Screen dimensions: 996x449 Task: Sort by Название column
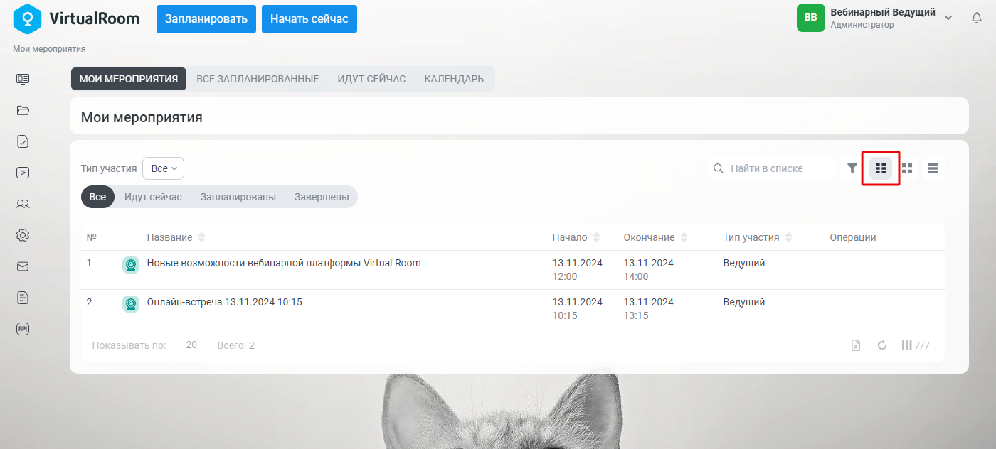[176, 237]
